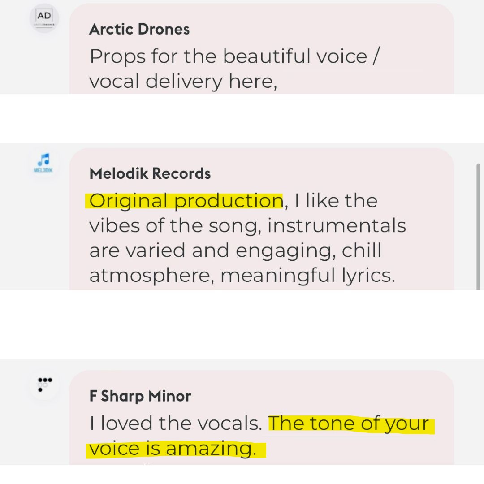Click the 'vocal delivery here,' line
Screen dimensions: 484x484
click(183, 81)
